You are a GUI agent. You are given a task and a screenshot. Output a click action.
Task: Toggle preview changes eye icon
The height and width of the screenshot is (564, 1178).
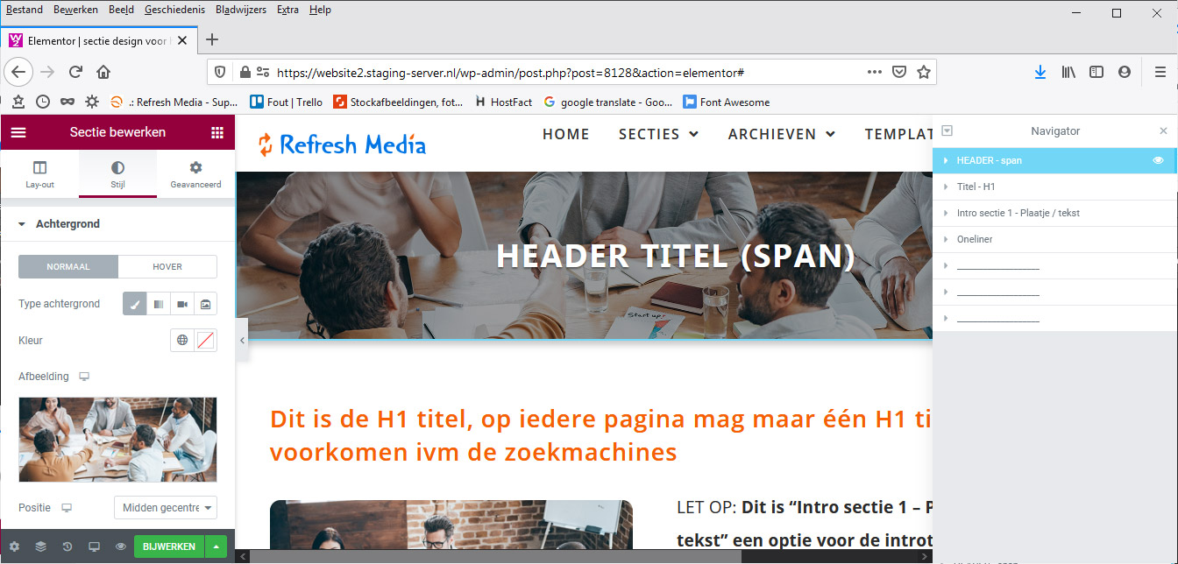(x=121, y=546)
